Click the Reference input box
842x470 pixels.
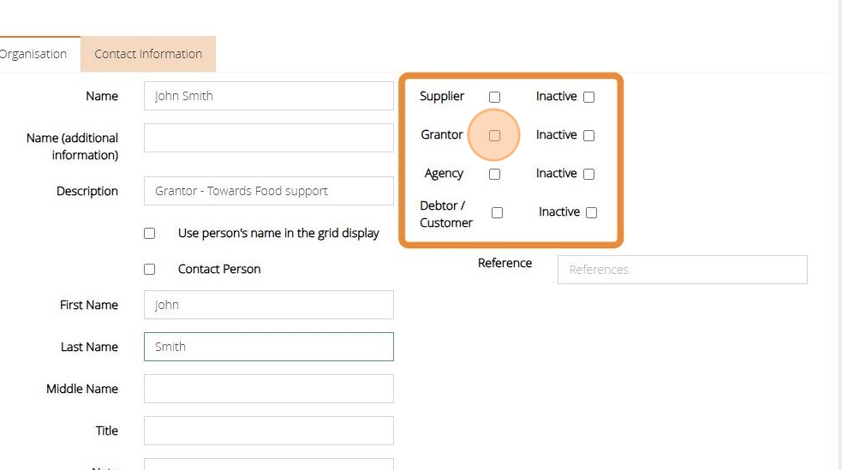click(x=682, y=270)
